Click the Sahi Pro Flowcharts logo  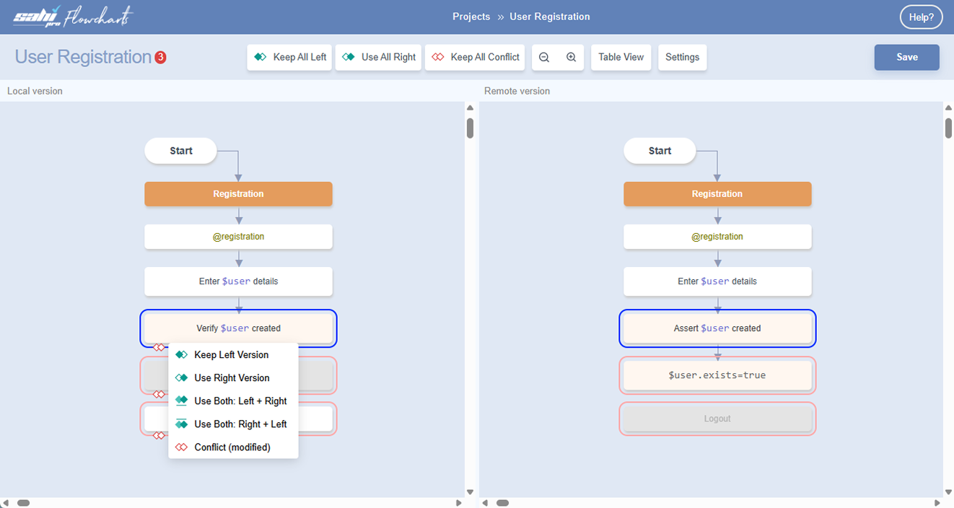tap(73, 17)
